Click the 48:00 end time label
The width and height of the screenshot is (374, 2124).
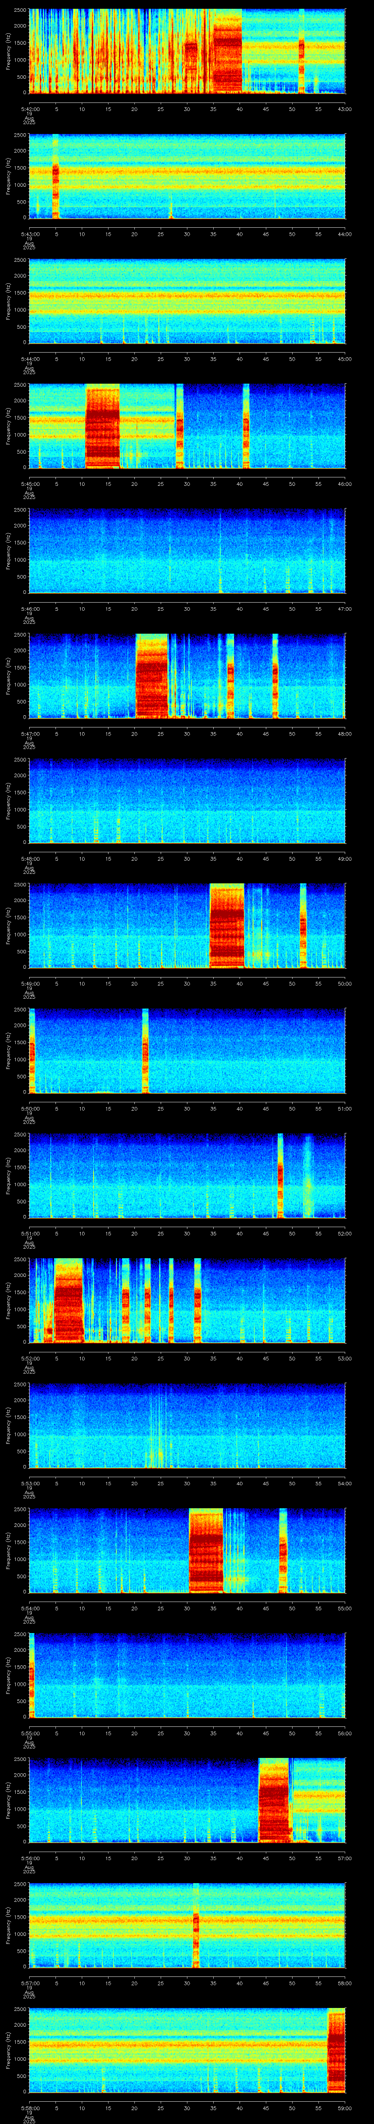[344, 734]
